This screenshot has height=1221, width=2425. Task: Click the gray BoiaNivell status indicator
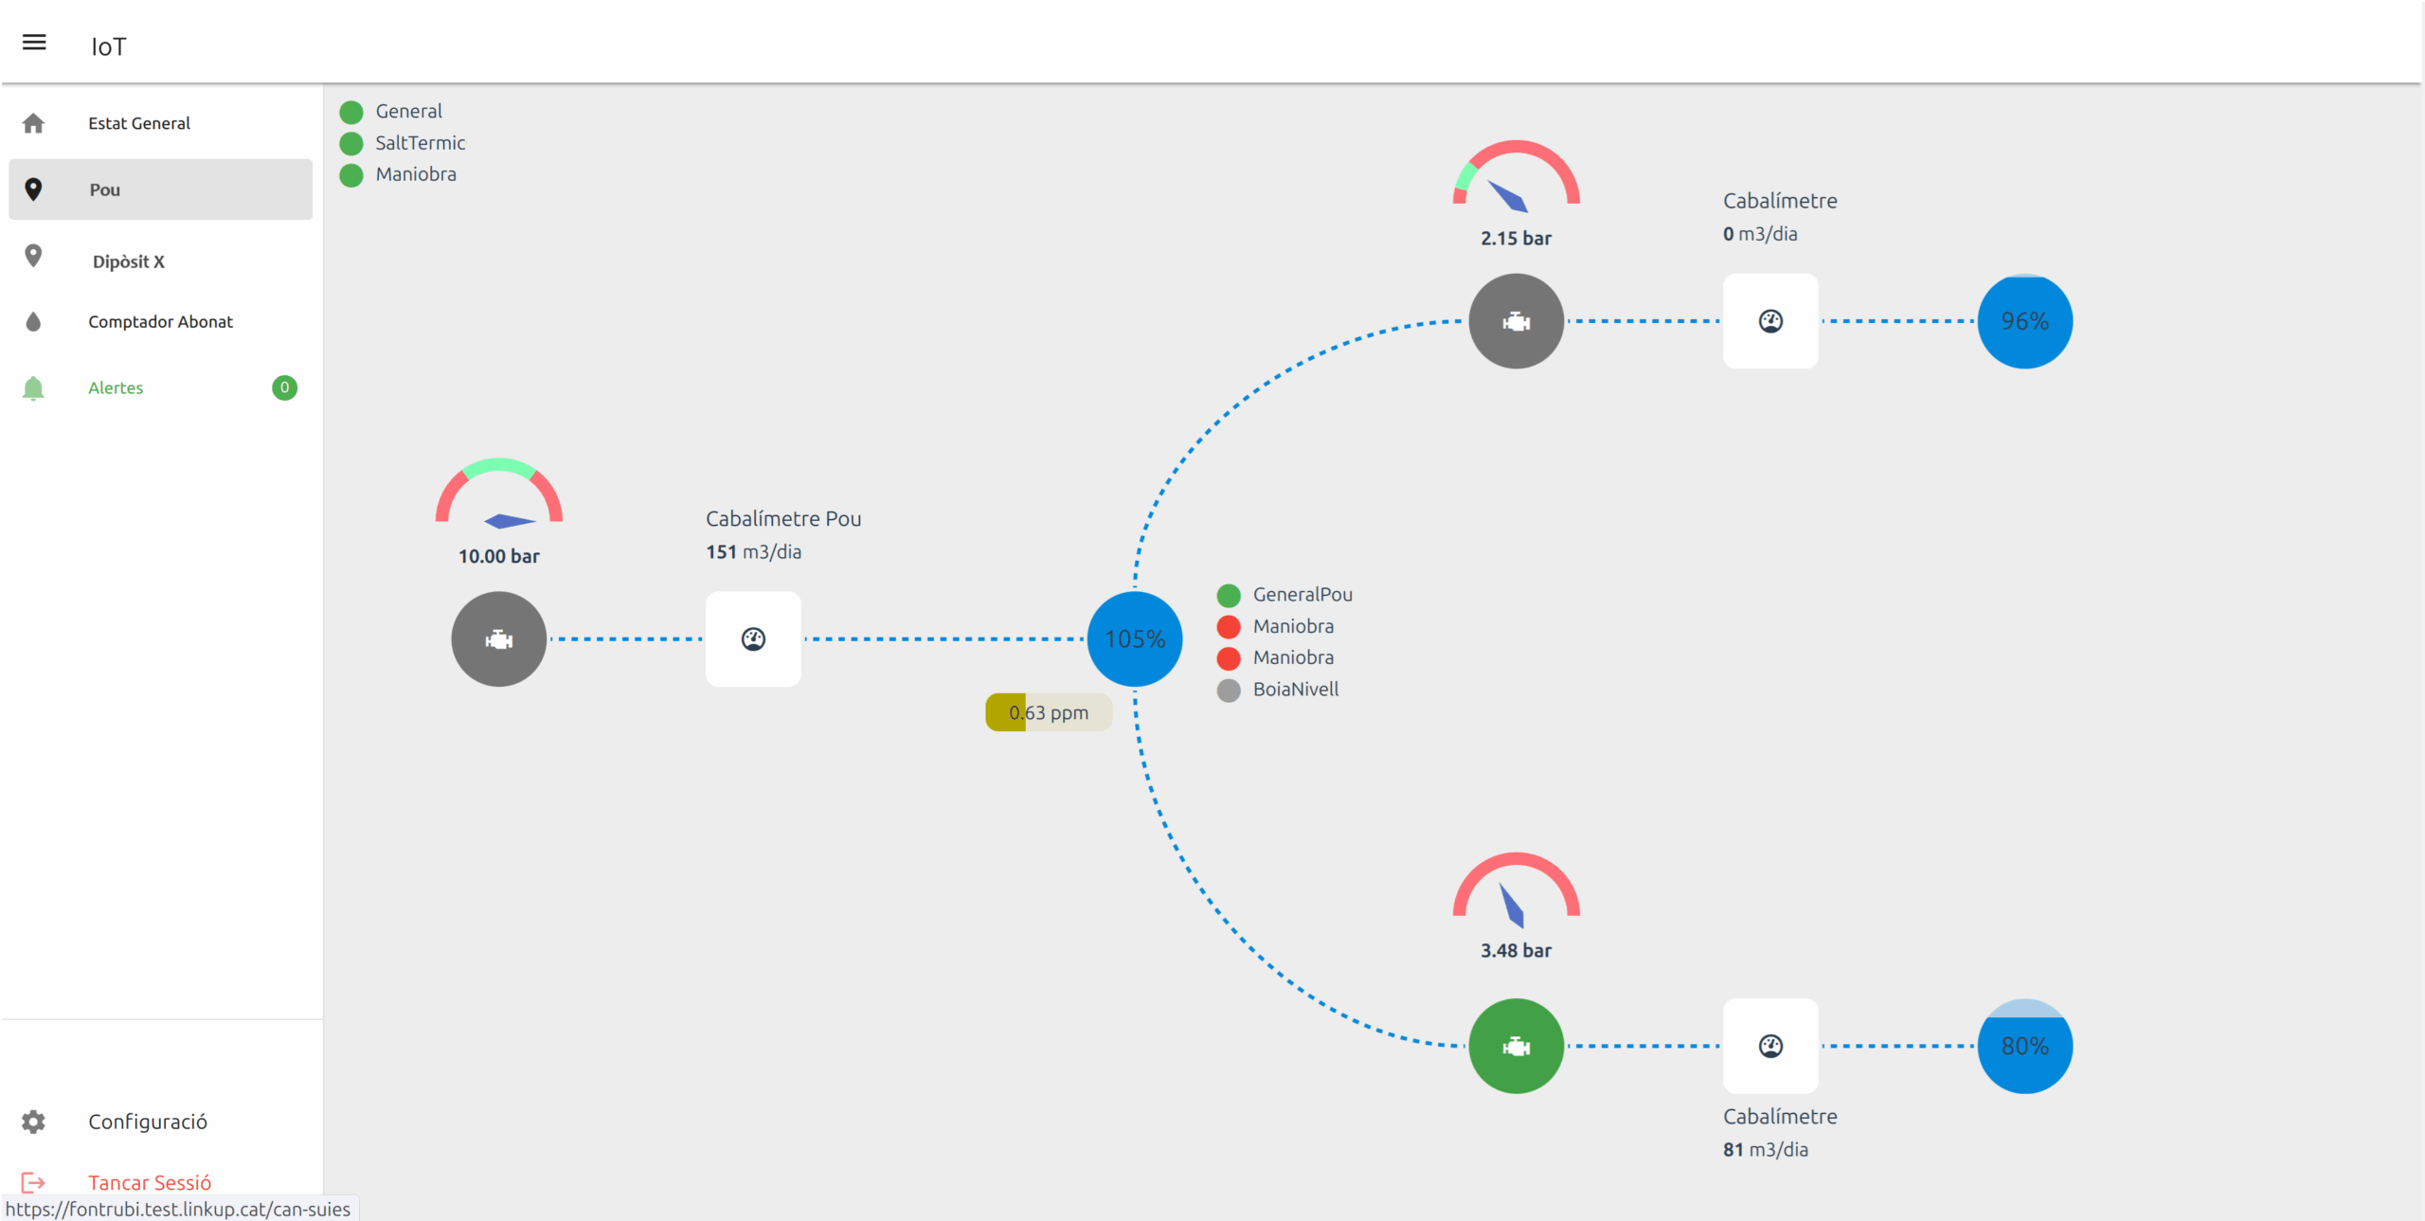click(x=1229, y=690)
